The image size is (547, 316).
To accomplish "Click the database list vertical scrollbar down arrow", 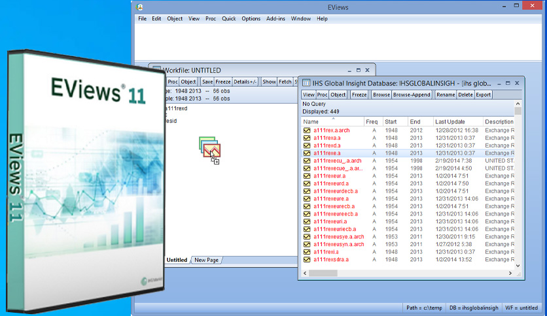I will coord(518,266).
